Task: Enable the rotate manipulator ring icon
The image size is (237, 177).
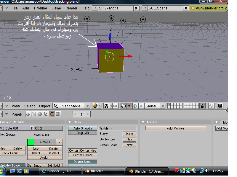Action: click(135, 106)
